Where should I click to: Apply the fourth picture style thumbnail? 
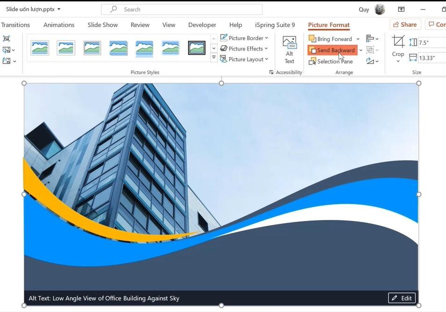(x=118, y=48)
